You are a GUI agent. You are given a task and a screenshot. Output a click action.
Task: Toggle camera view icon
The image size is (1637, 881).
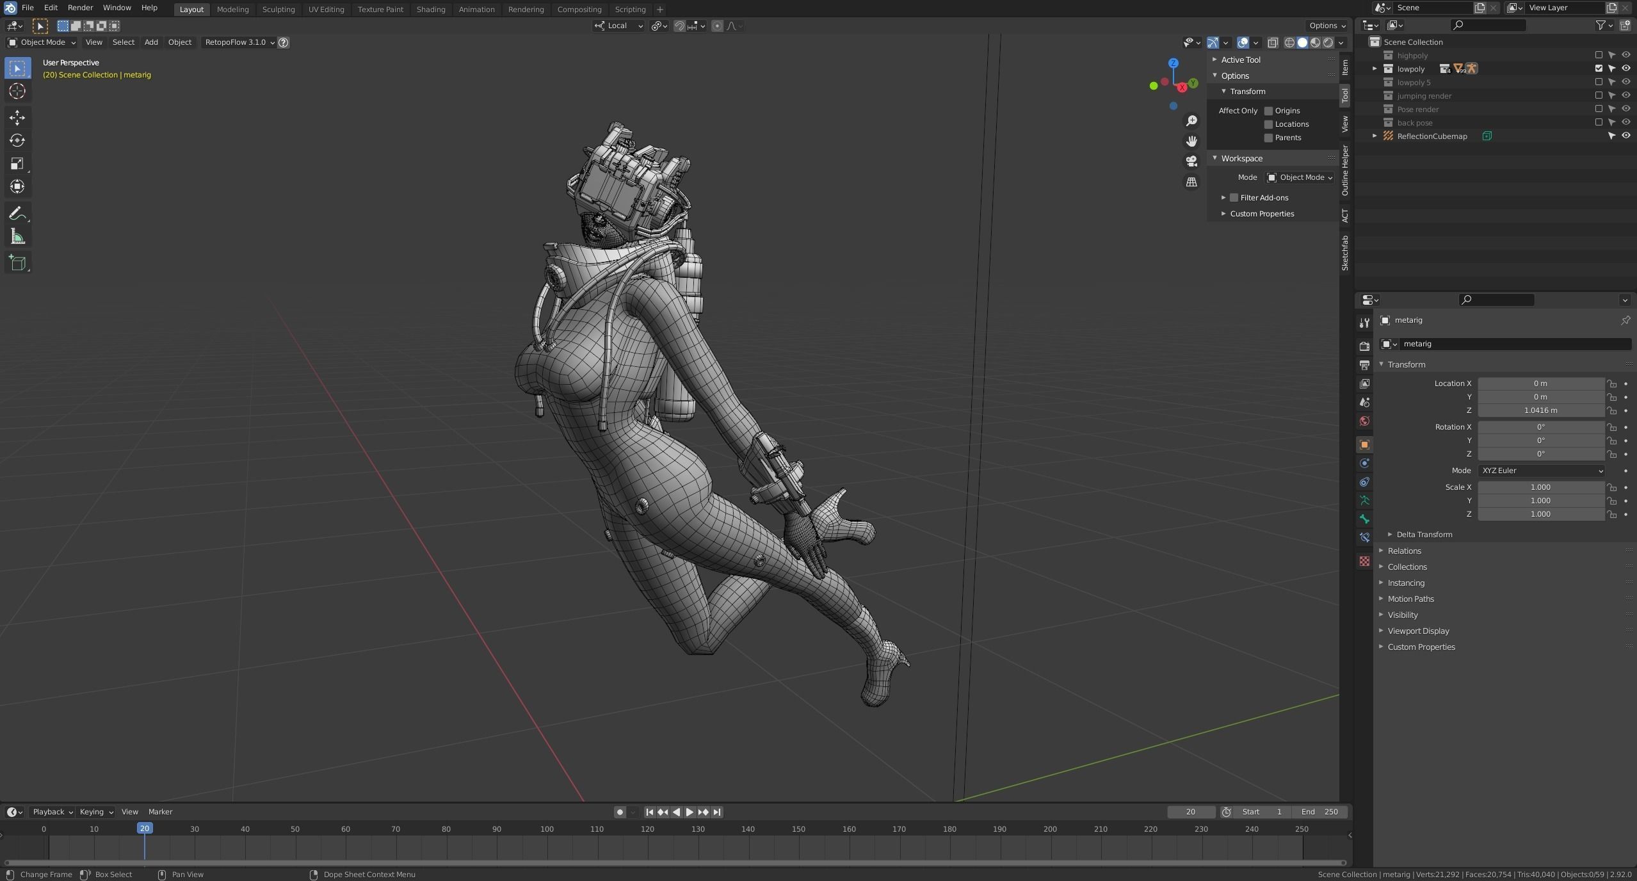pyautogui.click(x=1191, y=161)
